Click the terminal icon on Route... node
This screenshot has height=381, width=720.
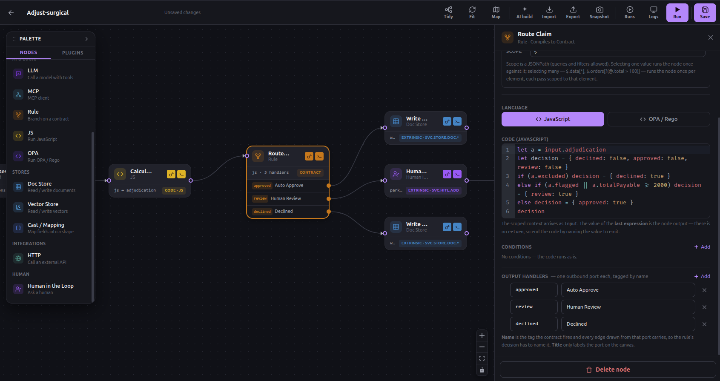point(319,156)
